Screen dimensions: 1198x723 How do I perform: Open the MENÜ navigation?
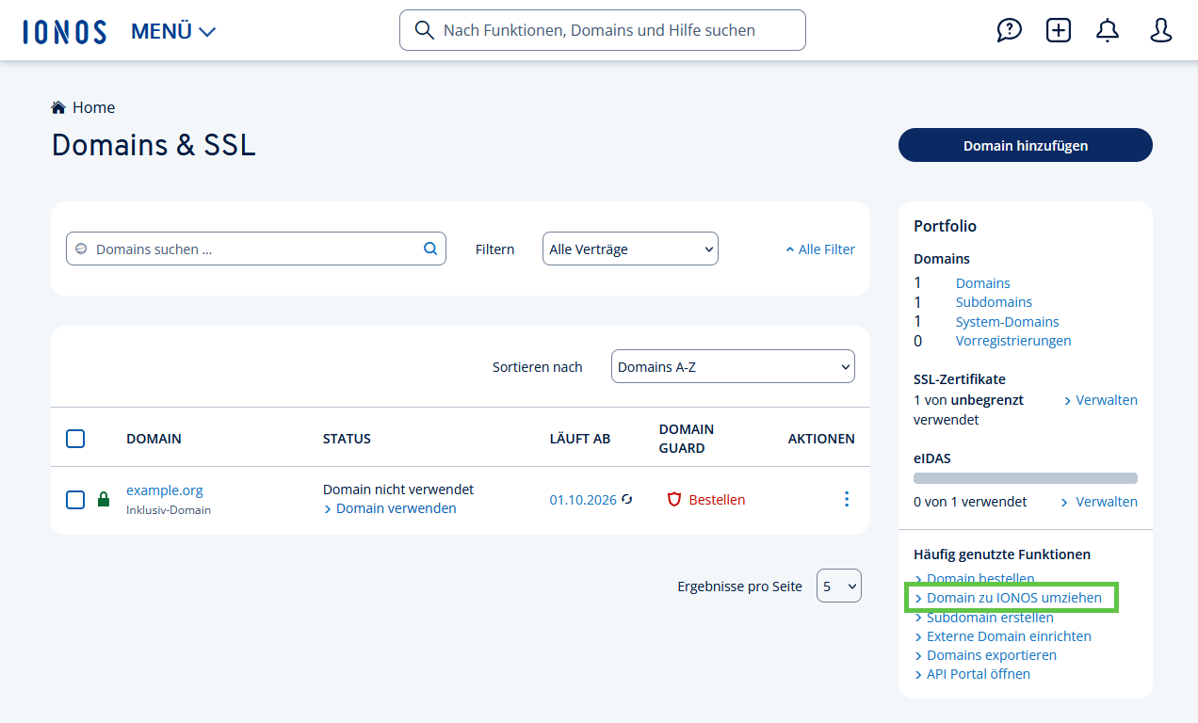pyautogui.click(x=172, y=30)
